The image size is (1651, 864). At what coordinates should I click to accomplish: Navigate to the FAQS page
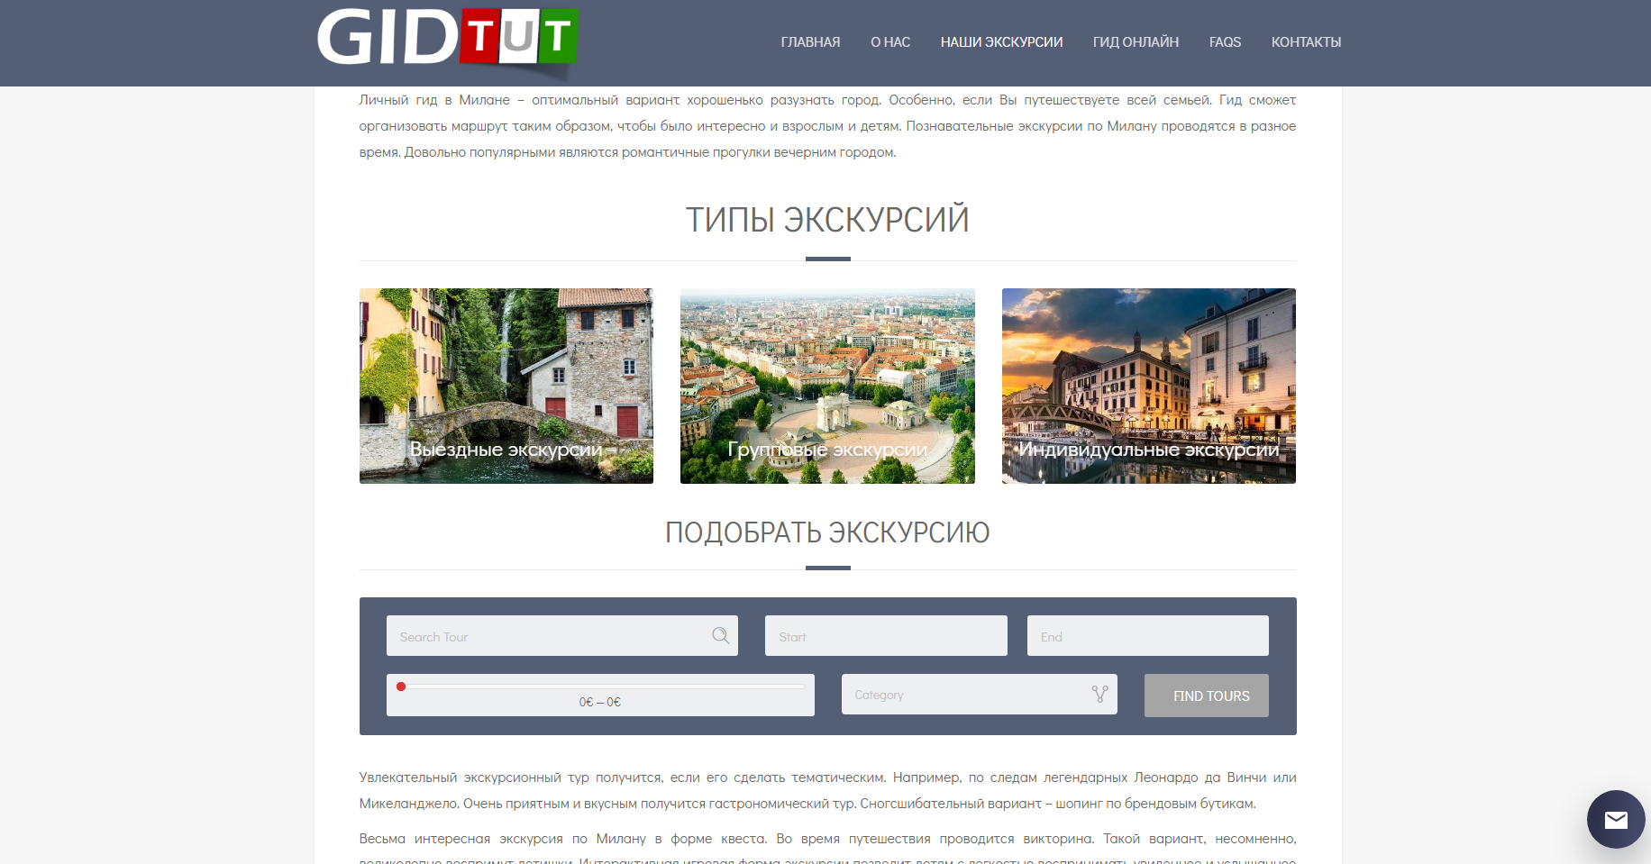point(1225,42)
